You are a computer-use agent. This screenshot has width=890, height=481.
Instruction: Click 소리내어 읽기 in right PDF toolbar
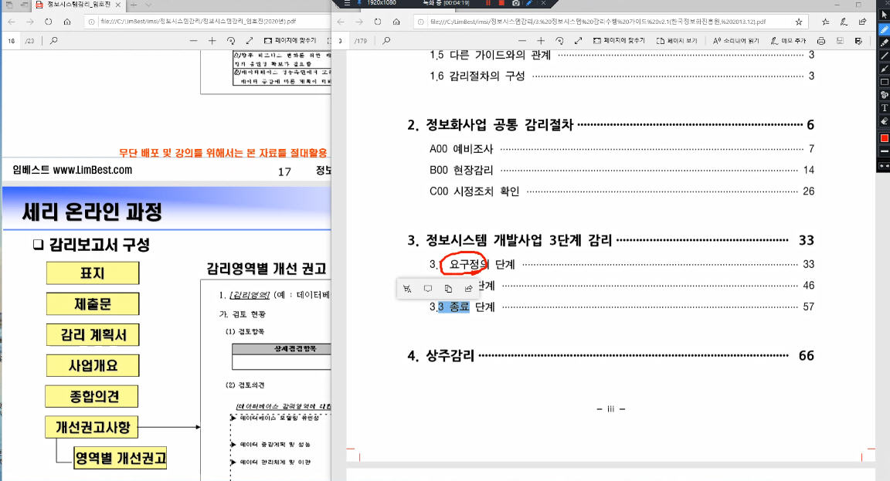(x=735, y=41)
